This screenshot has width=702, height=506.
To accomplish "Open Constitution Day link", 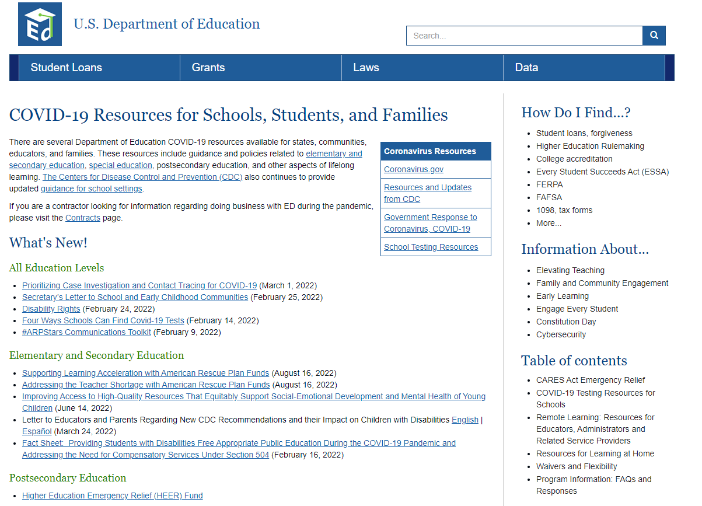I will pyautogui.click(x=566, y=322).
